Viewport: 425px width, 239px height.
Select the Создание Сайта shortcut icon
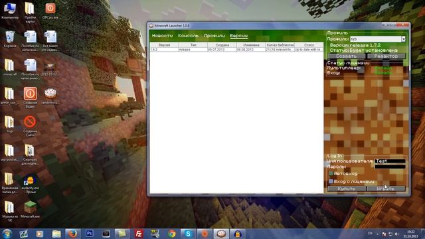30,126
